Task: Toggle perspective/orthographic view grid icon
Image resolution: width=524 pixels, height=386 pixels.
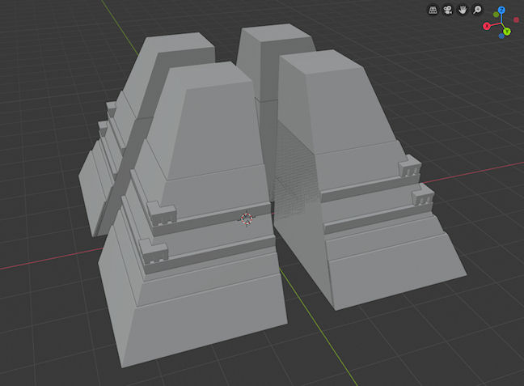Action: (x=433, y=11)
